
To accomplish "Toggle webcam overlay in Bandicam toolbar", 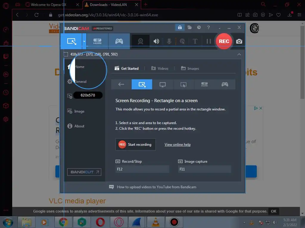I will (x=141, y=41).
